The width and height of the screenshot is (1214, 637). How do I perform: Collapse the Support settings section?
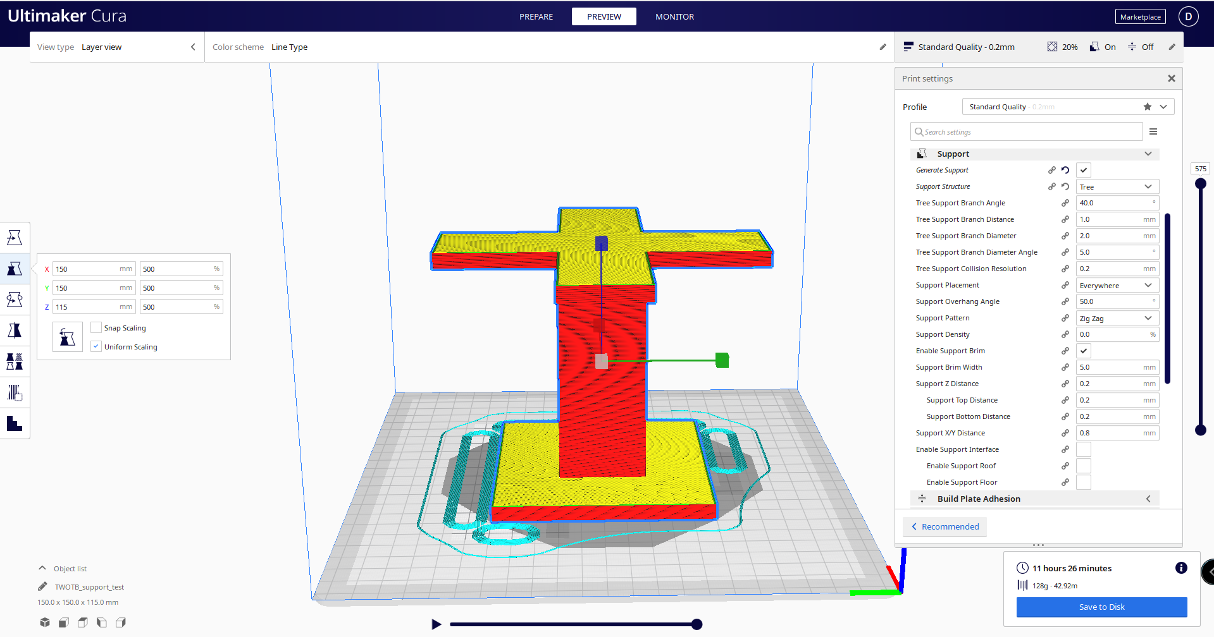click(1034, 154)
